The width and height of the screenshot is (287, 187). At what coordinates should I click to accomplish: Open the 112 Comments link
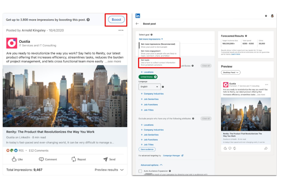tap(38, 151)
